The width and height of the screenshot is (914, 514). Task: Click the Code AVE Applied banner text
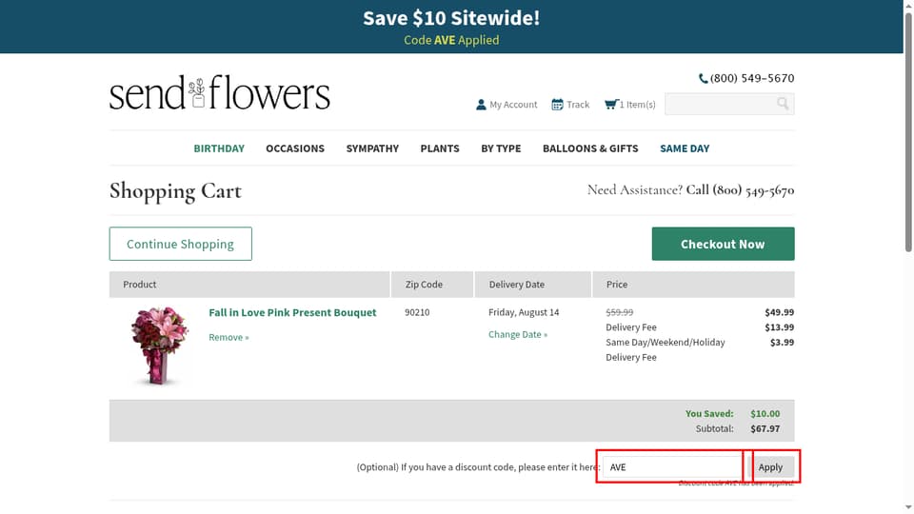(451, 40)
